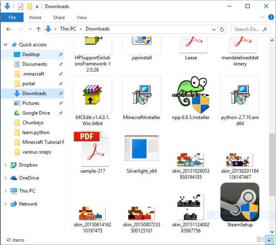Collapse the Quick access tree
Screen dimensions: 276x245
(6, 45)
